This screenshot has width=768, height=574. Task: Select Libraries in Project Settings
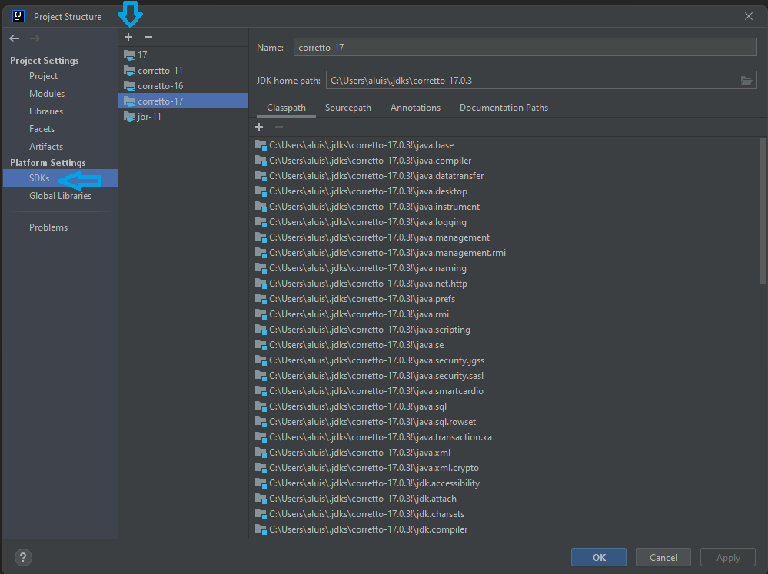46,111
